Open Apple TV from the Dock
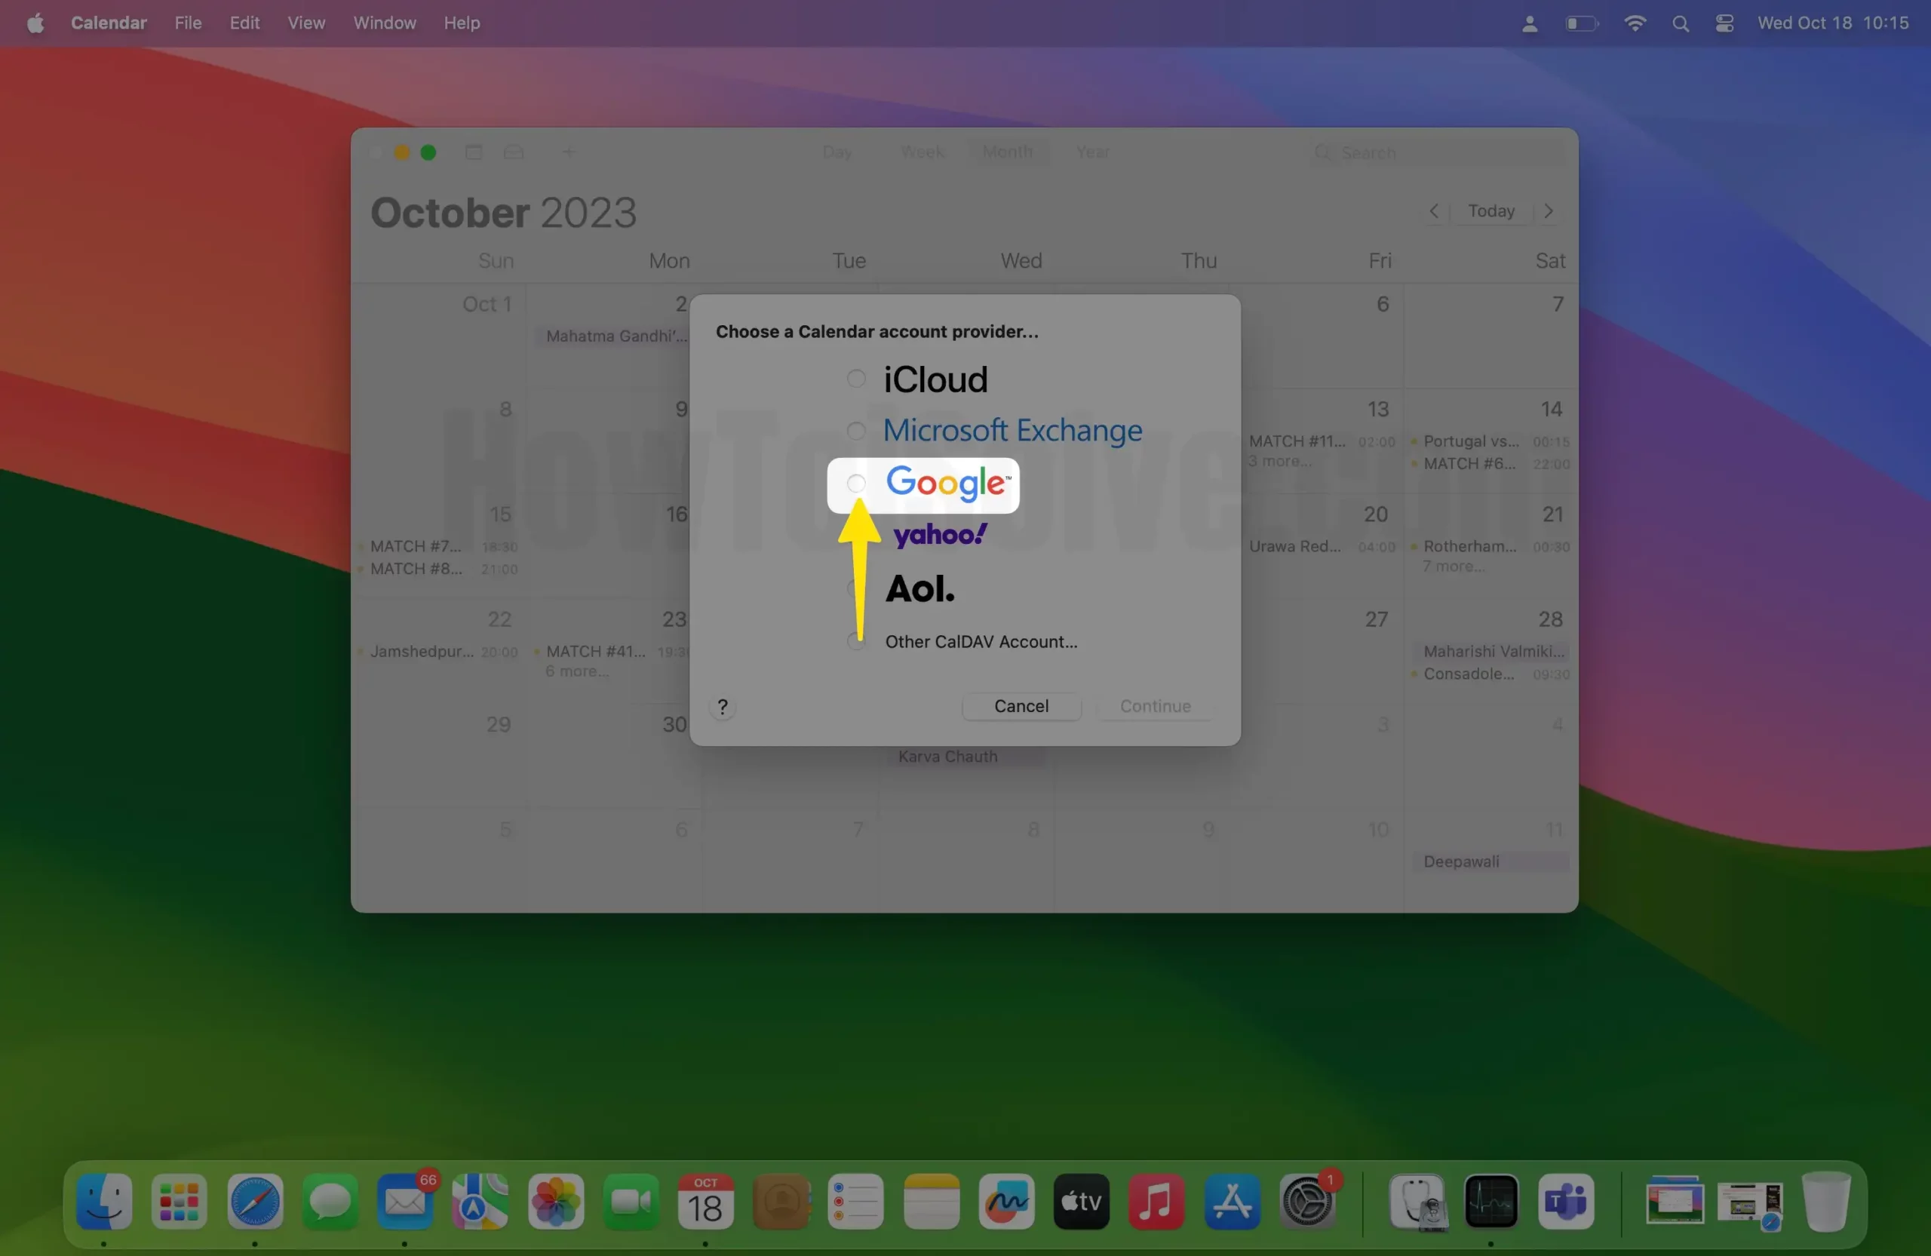 [x=1082, y=1201]
